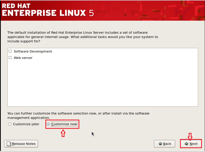The image size is (205, 152).
Task: Click the Customize now label text
Action: point(64,124)
